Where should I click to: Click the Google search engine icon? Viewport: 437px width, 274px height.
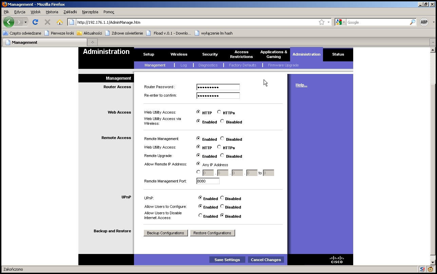click(x=339, y=22)
